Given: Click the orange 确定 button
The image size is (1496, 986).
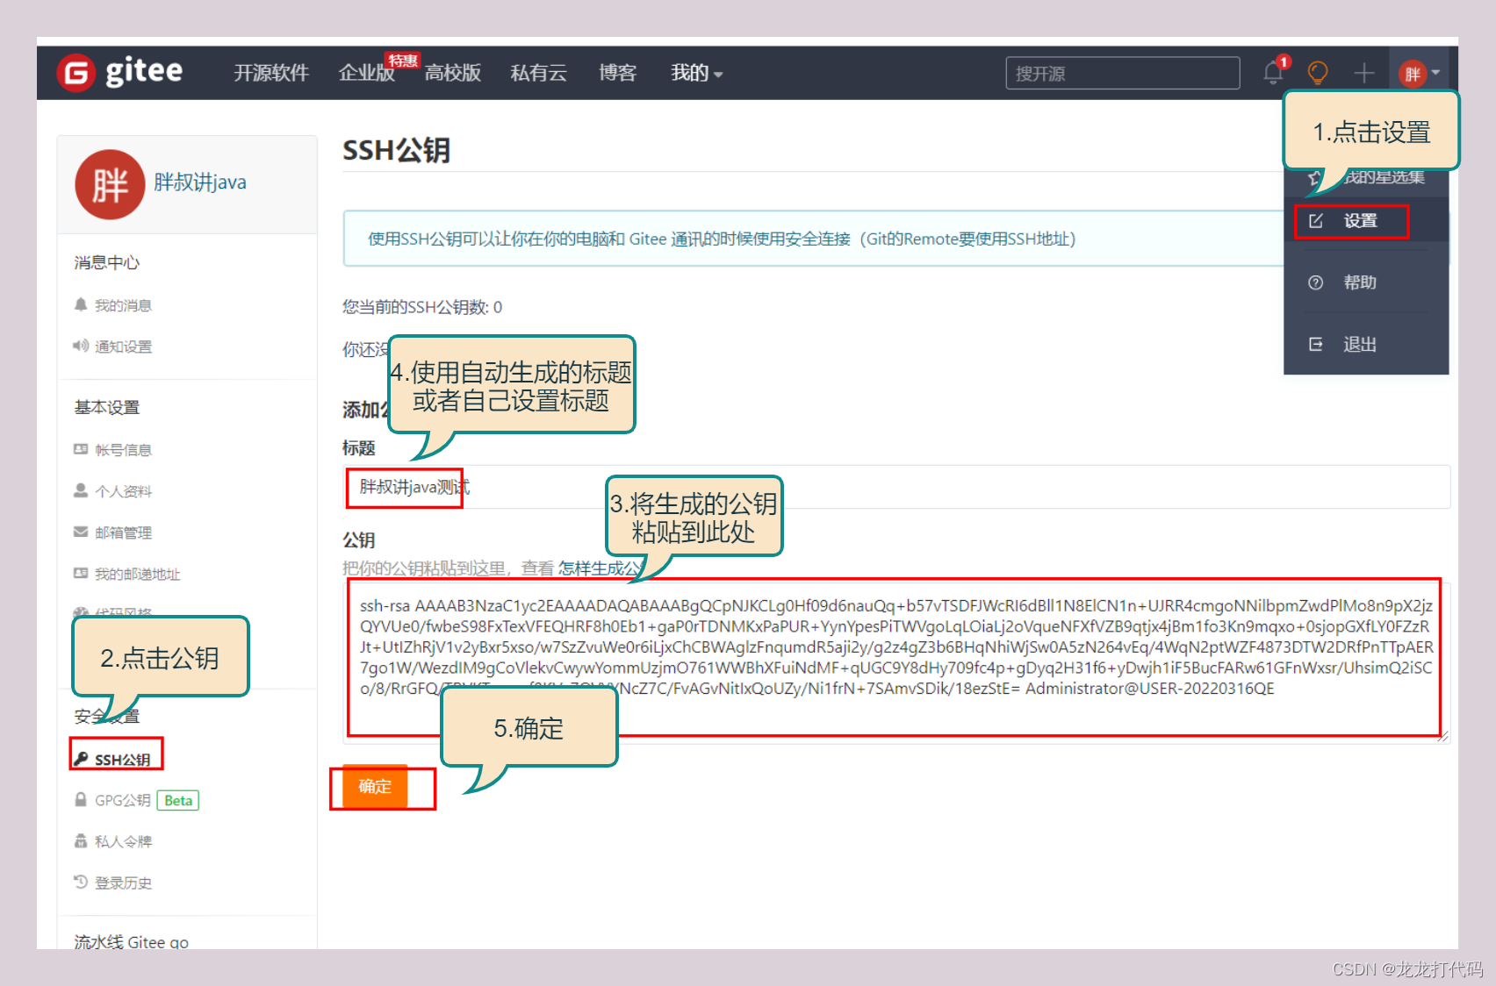Looking at the screenshot, I should click(375, 787).
